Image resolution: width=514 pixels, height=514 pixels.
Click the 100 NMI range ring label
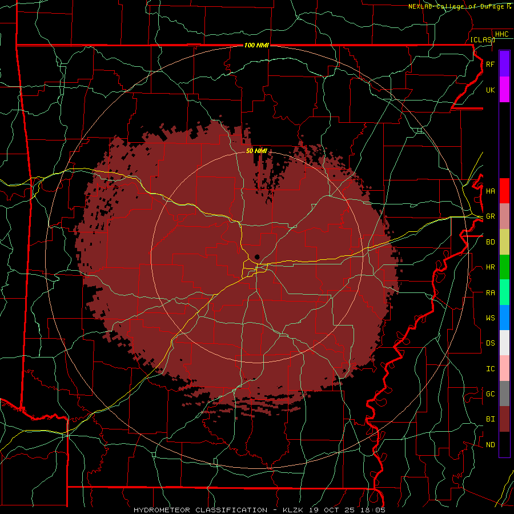256,45
